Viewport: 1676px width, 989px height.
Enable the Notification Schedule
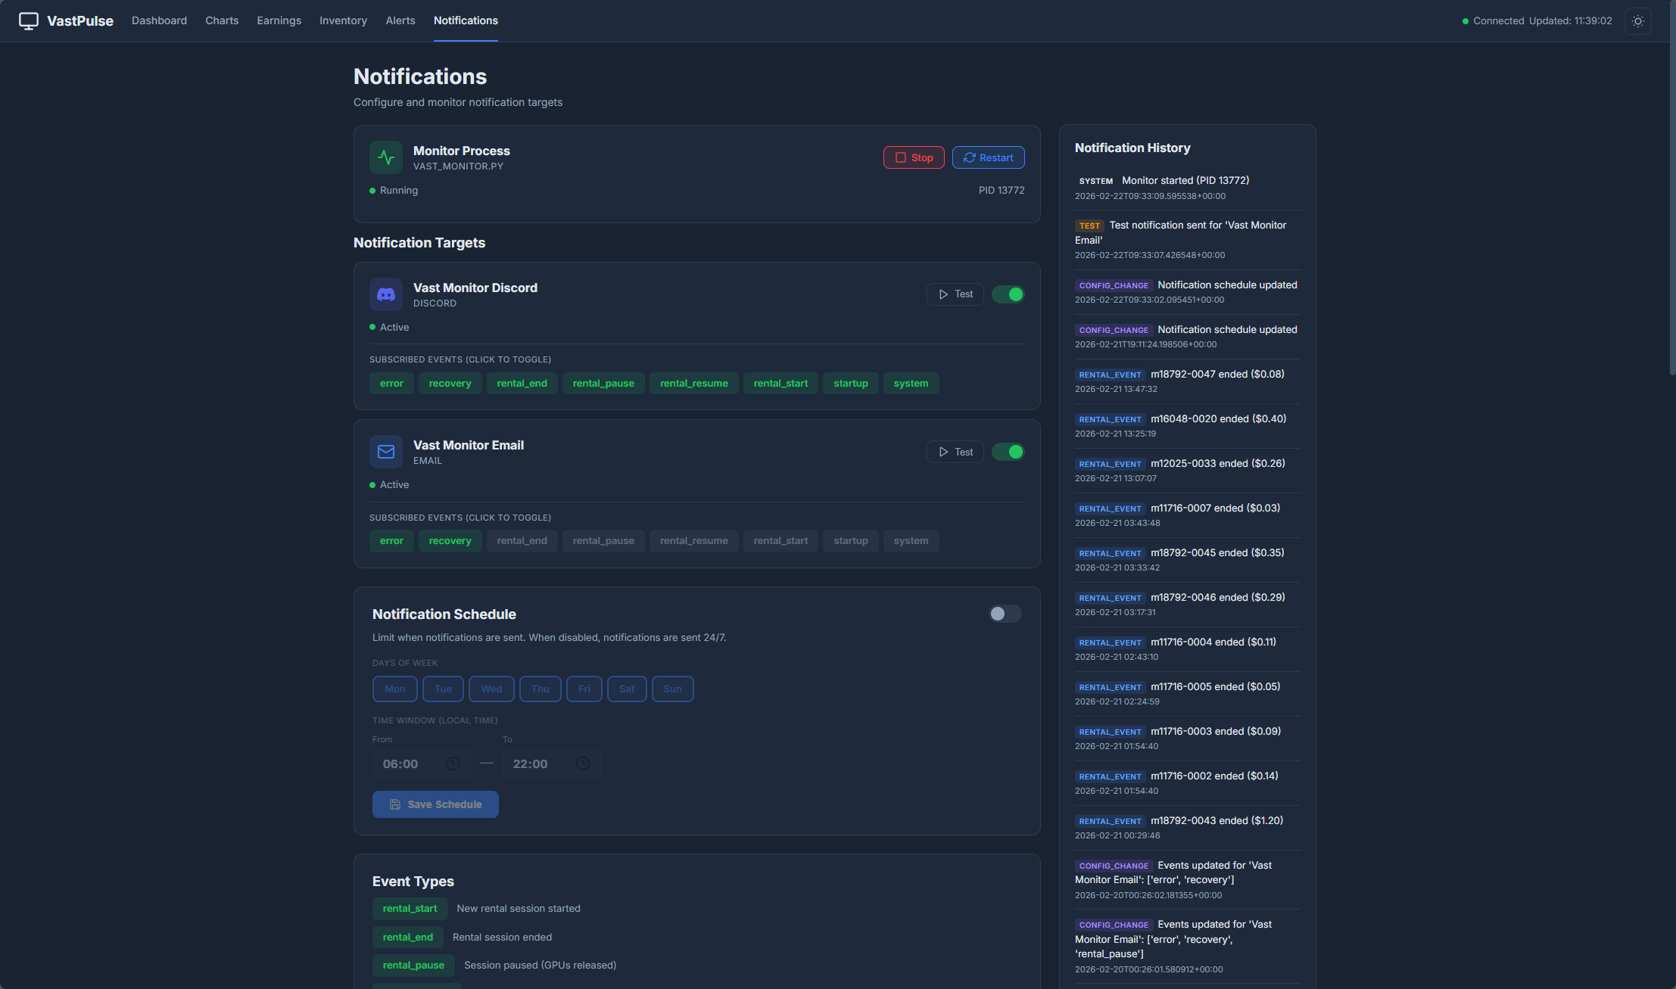pos(1005,614)
